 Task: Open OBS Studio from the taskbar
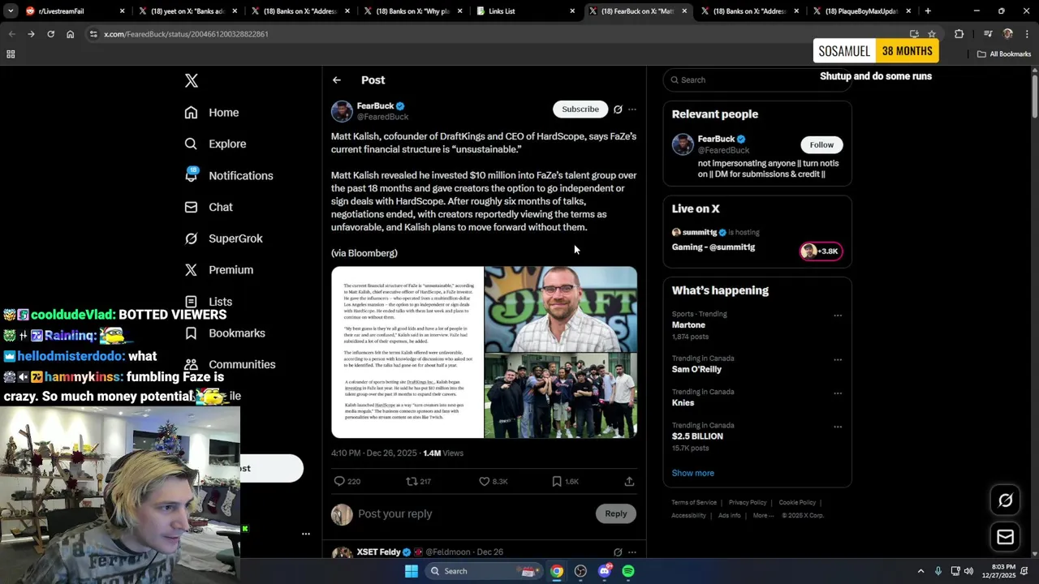[x=580, y=571]
